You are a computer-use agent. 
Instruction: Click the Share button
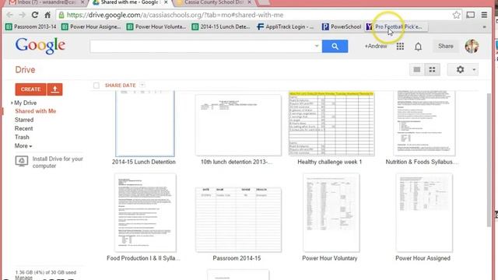point(446,47)
